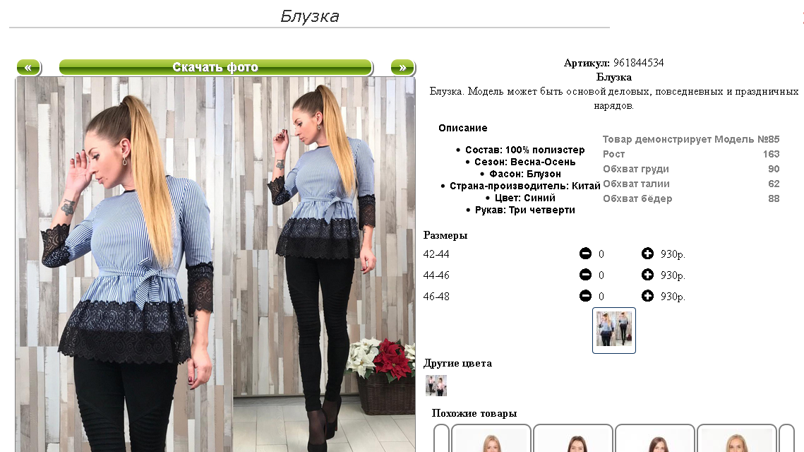Click the quantity value for size 46-48
This screenshot has width=804, height=452.
601,296
